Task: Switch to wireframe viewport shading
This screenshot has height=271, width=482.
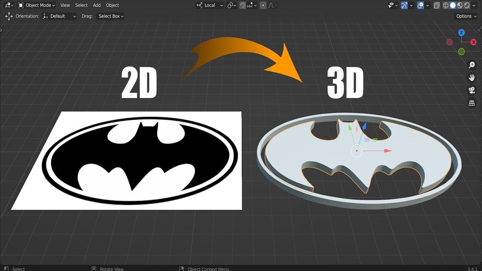Action: [x=446, y=5]
